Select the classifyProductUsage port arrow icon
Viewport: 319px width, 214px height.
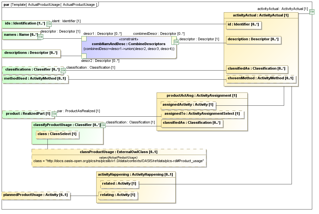pos(103,125)
